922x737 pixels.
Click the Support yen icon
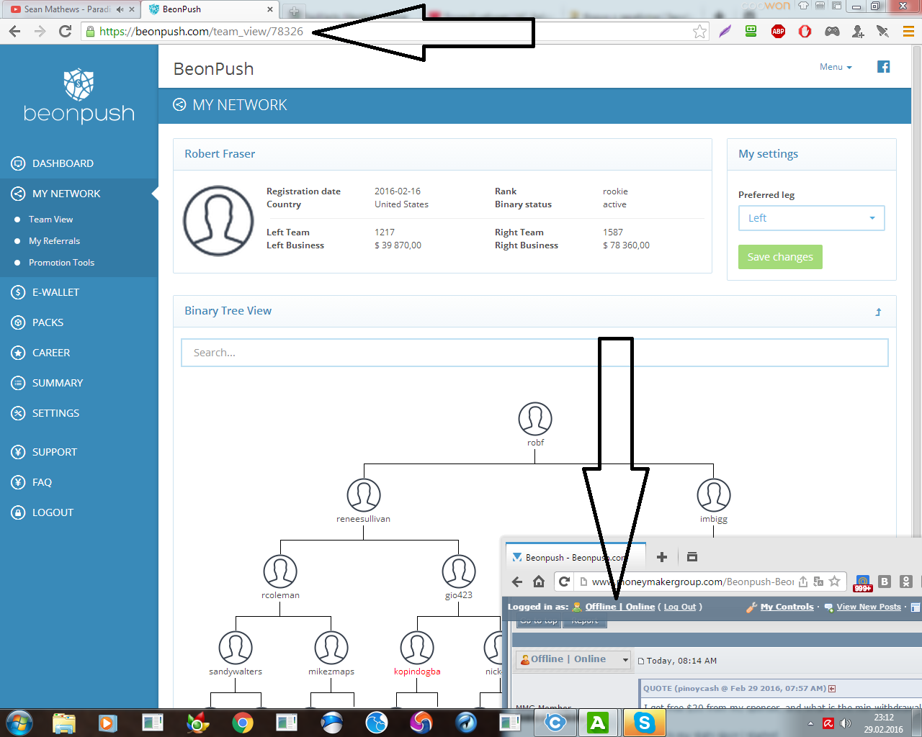19,452
